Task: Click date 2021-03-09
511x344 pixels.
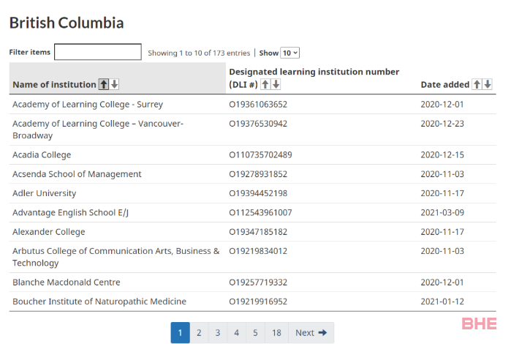Action: tap(442, 212)
